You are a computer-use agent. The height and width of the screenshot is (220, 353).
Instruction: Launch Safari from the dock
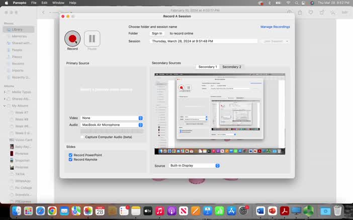[x=40, y=211]
